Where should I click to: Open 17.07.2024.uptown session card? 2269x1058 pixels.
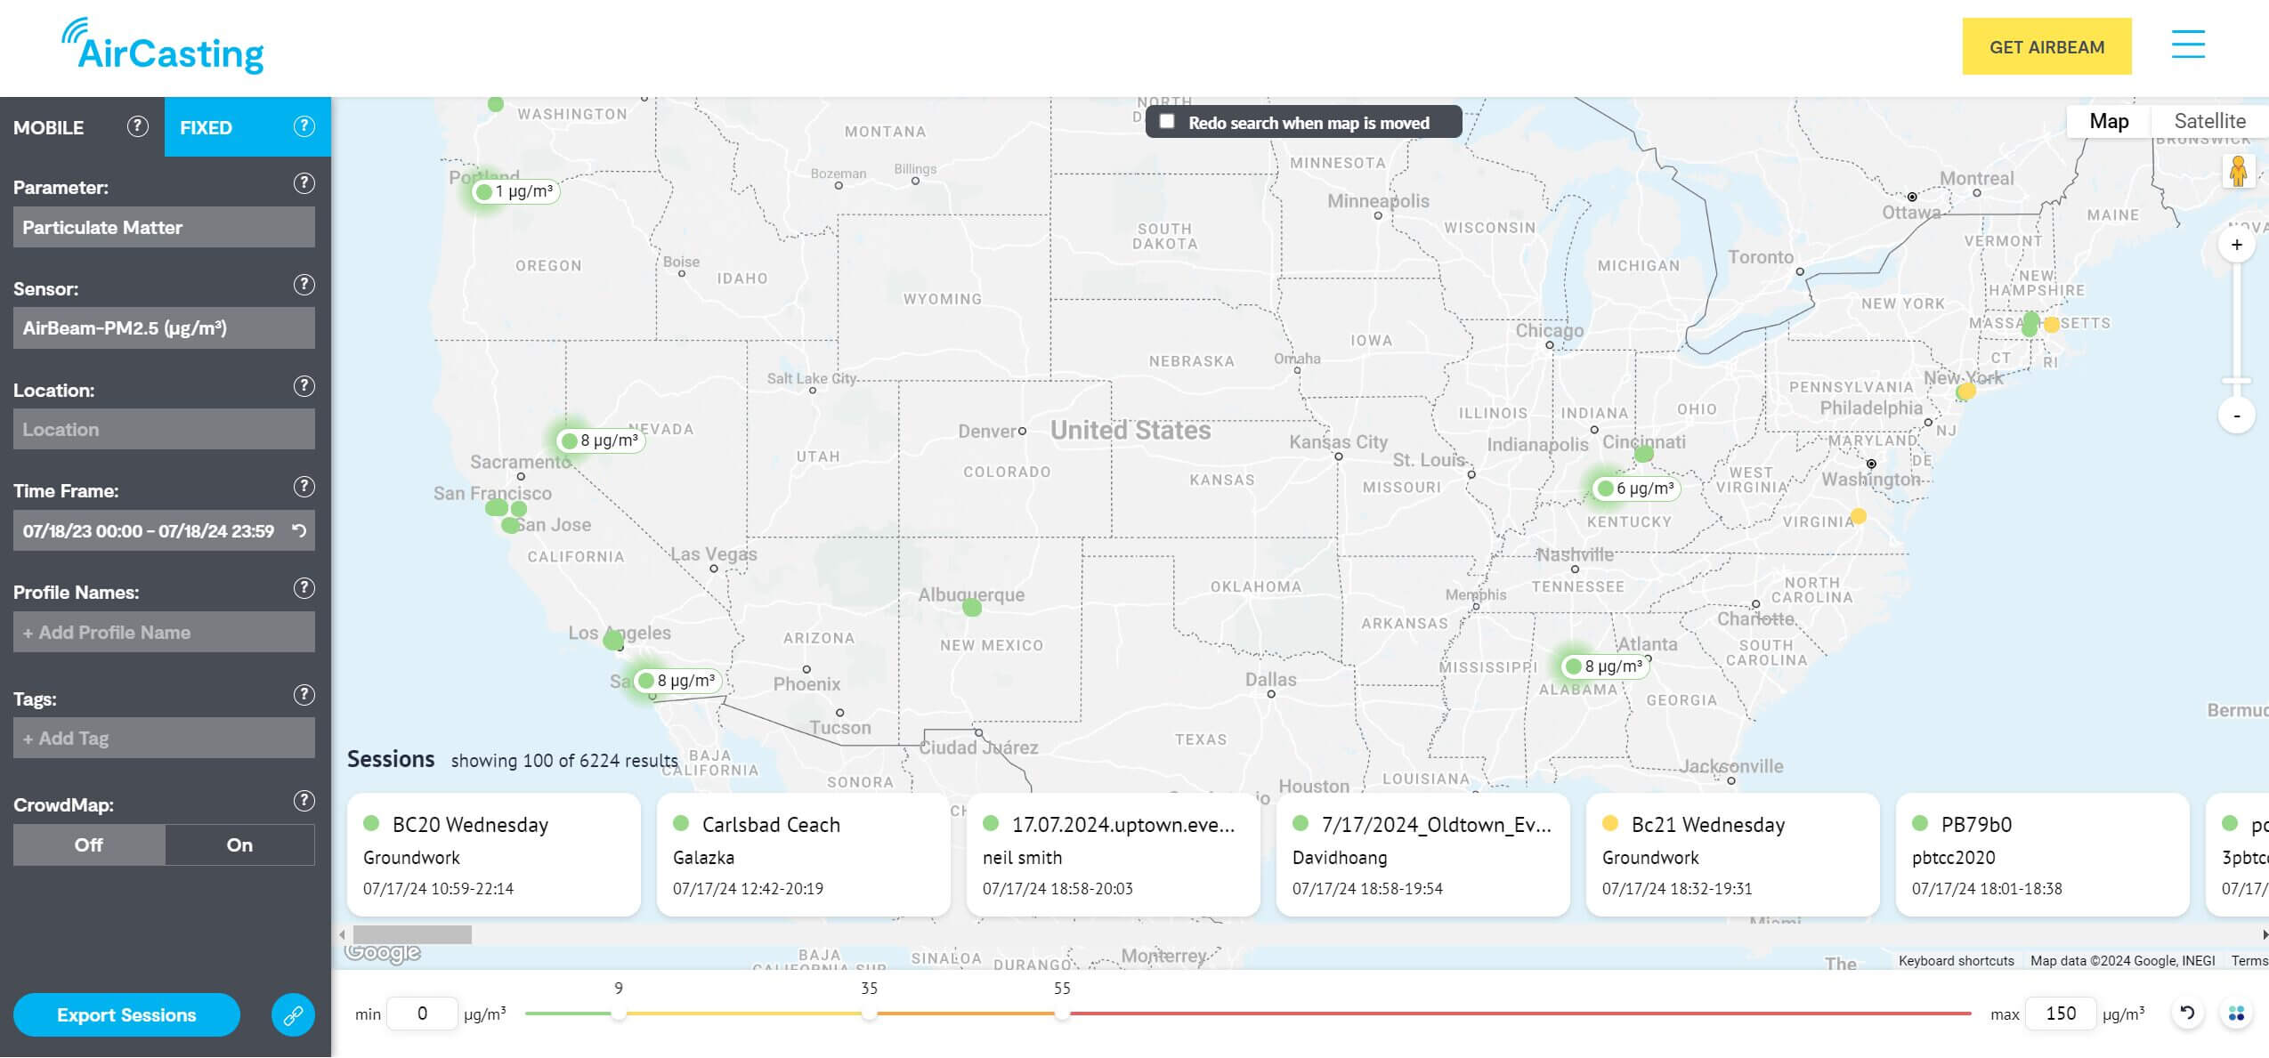click(x=1114, y=855)
